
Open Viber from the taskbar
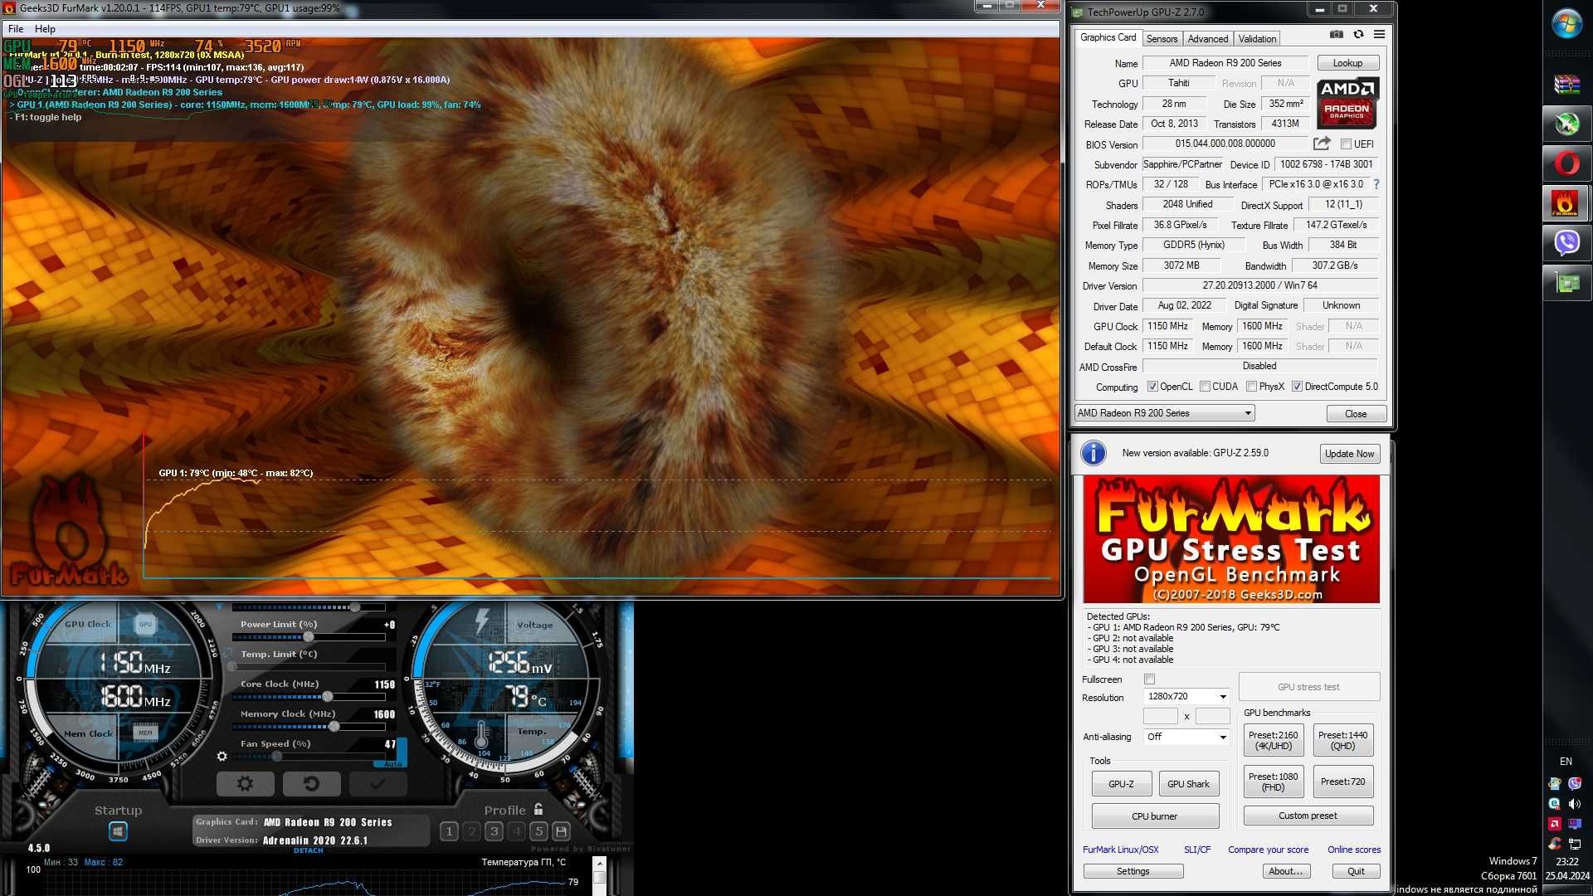(x=1566, y=244)
